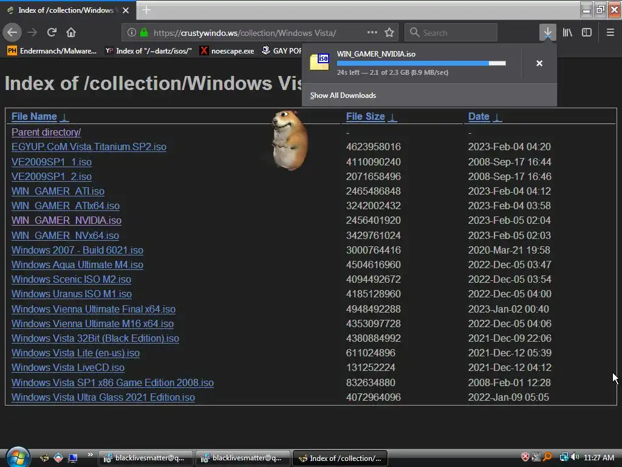The image size is (622, 467).
Task: Download EGYUP.CoM.Vista.Titanium.SP2.iso
Action: (x=89, y=147)
